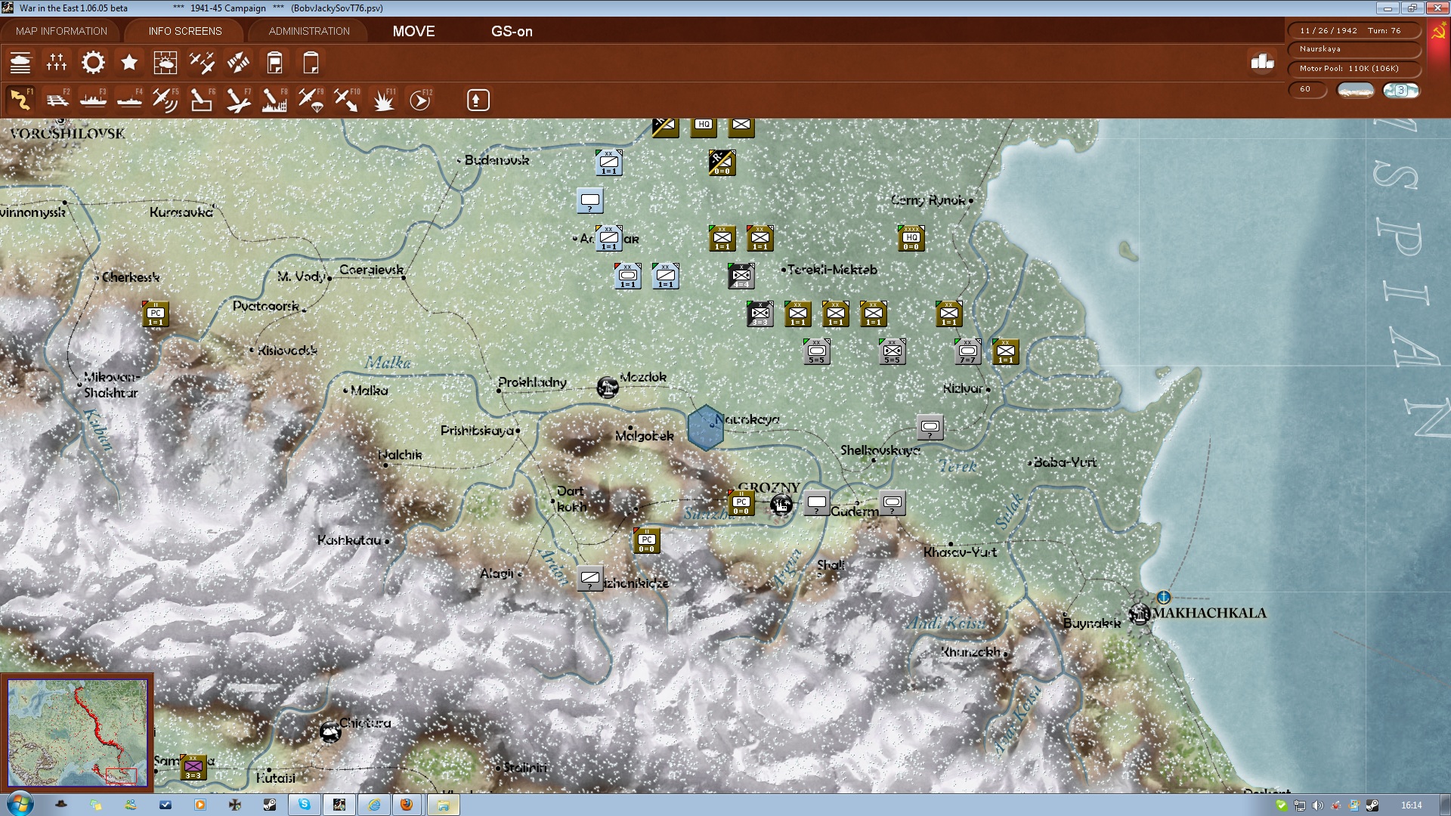Click the Makhachkala port anchor icon

[1163, 597]
